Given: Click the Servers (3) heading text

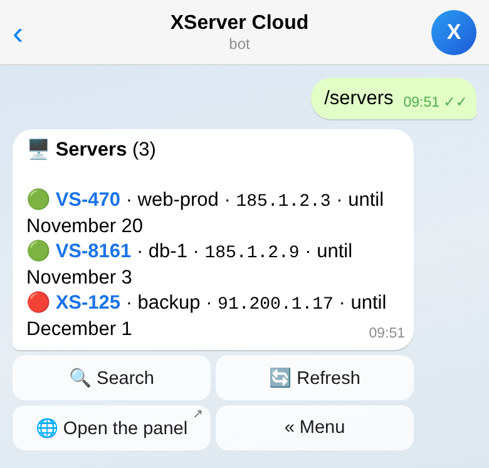Looking at the screenshot, I should [105, 149].
